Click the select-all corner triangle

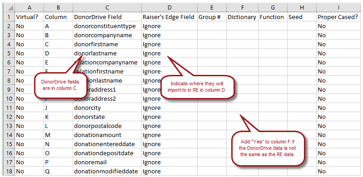click(9, 8)
